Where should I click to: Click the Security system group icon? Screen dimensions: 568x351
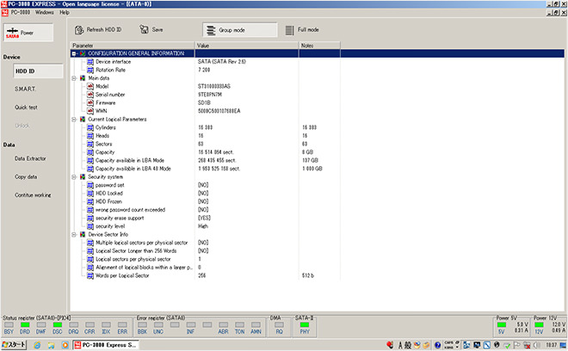tap(83, 177)
